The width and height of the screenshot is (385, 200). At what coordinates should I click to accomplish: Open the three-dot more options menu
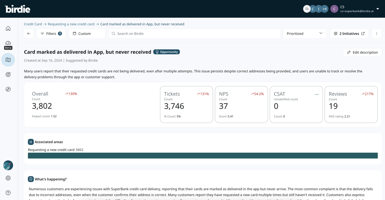(x=376, y=33)
